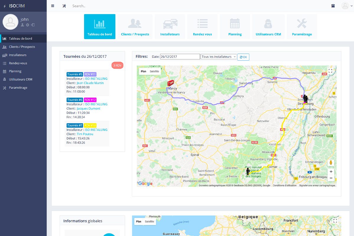Click the Tableau de bord chart tile
Image resolution: width=354 pixels, height=236 pixels.
pyautogui.click(x=100, y=27)
